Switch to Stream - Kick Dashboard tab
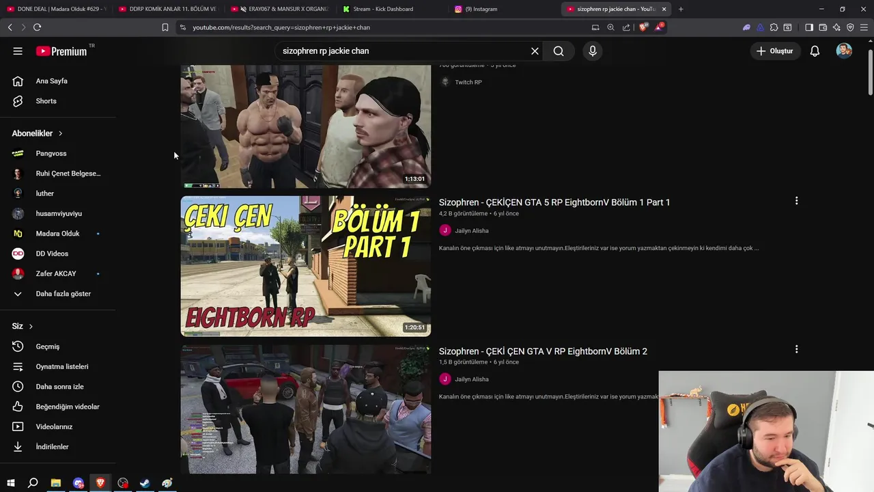Viewport: 874px width, 492px height. click(x=392, y=9)
